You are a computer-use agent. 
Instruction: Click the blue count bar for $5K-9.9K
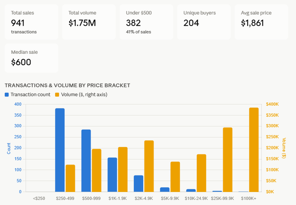click(165, 189)
